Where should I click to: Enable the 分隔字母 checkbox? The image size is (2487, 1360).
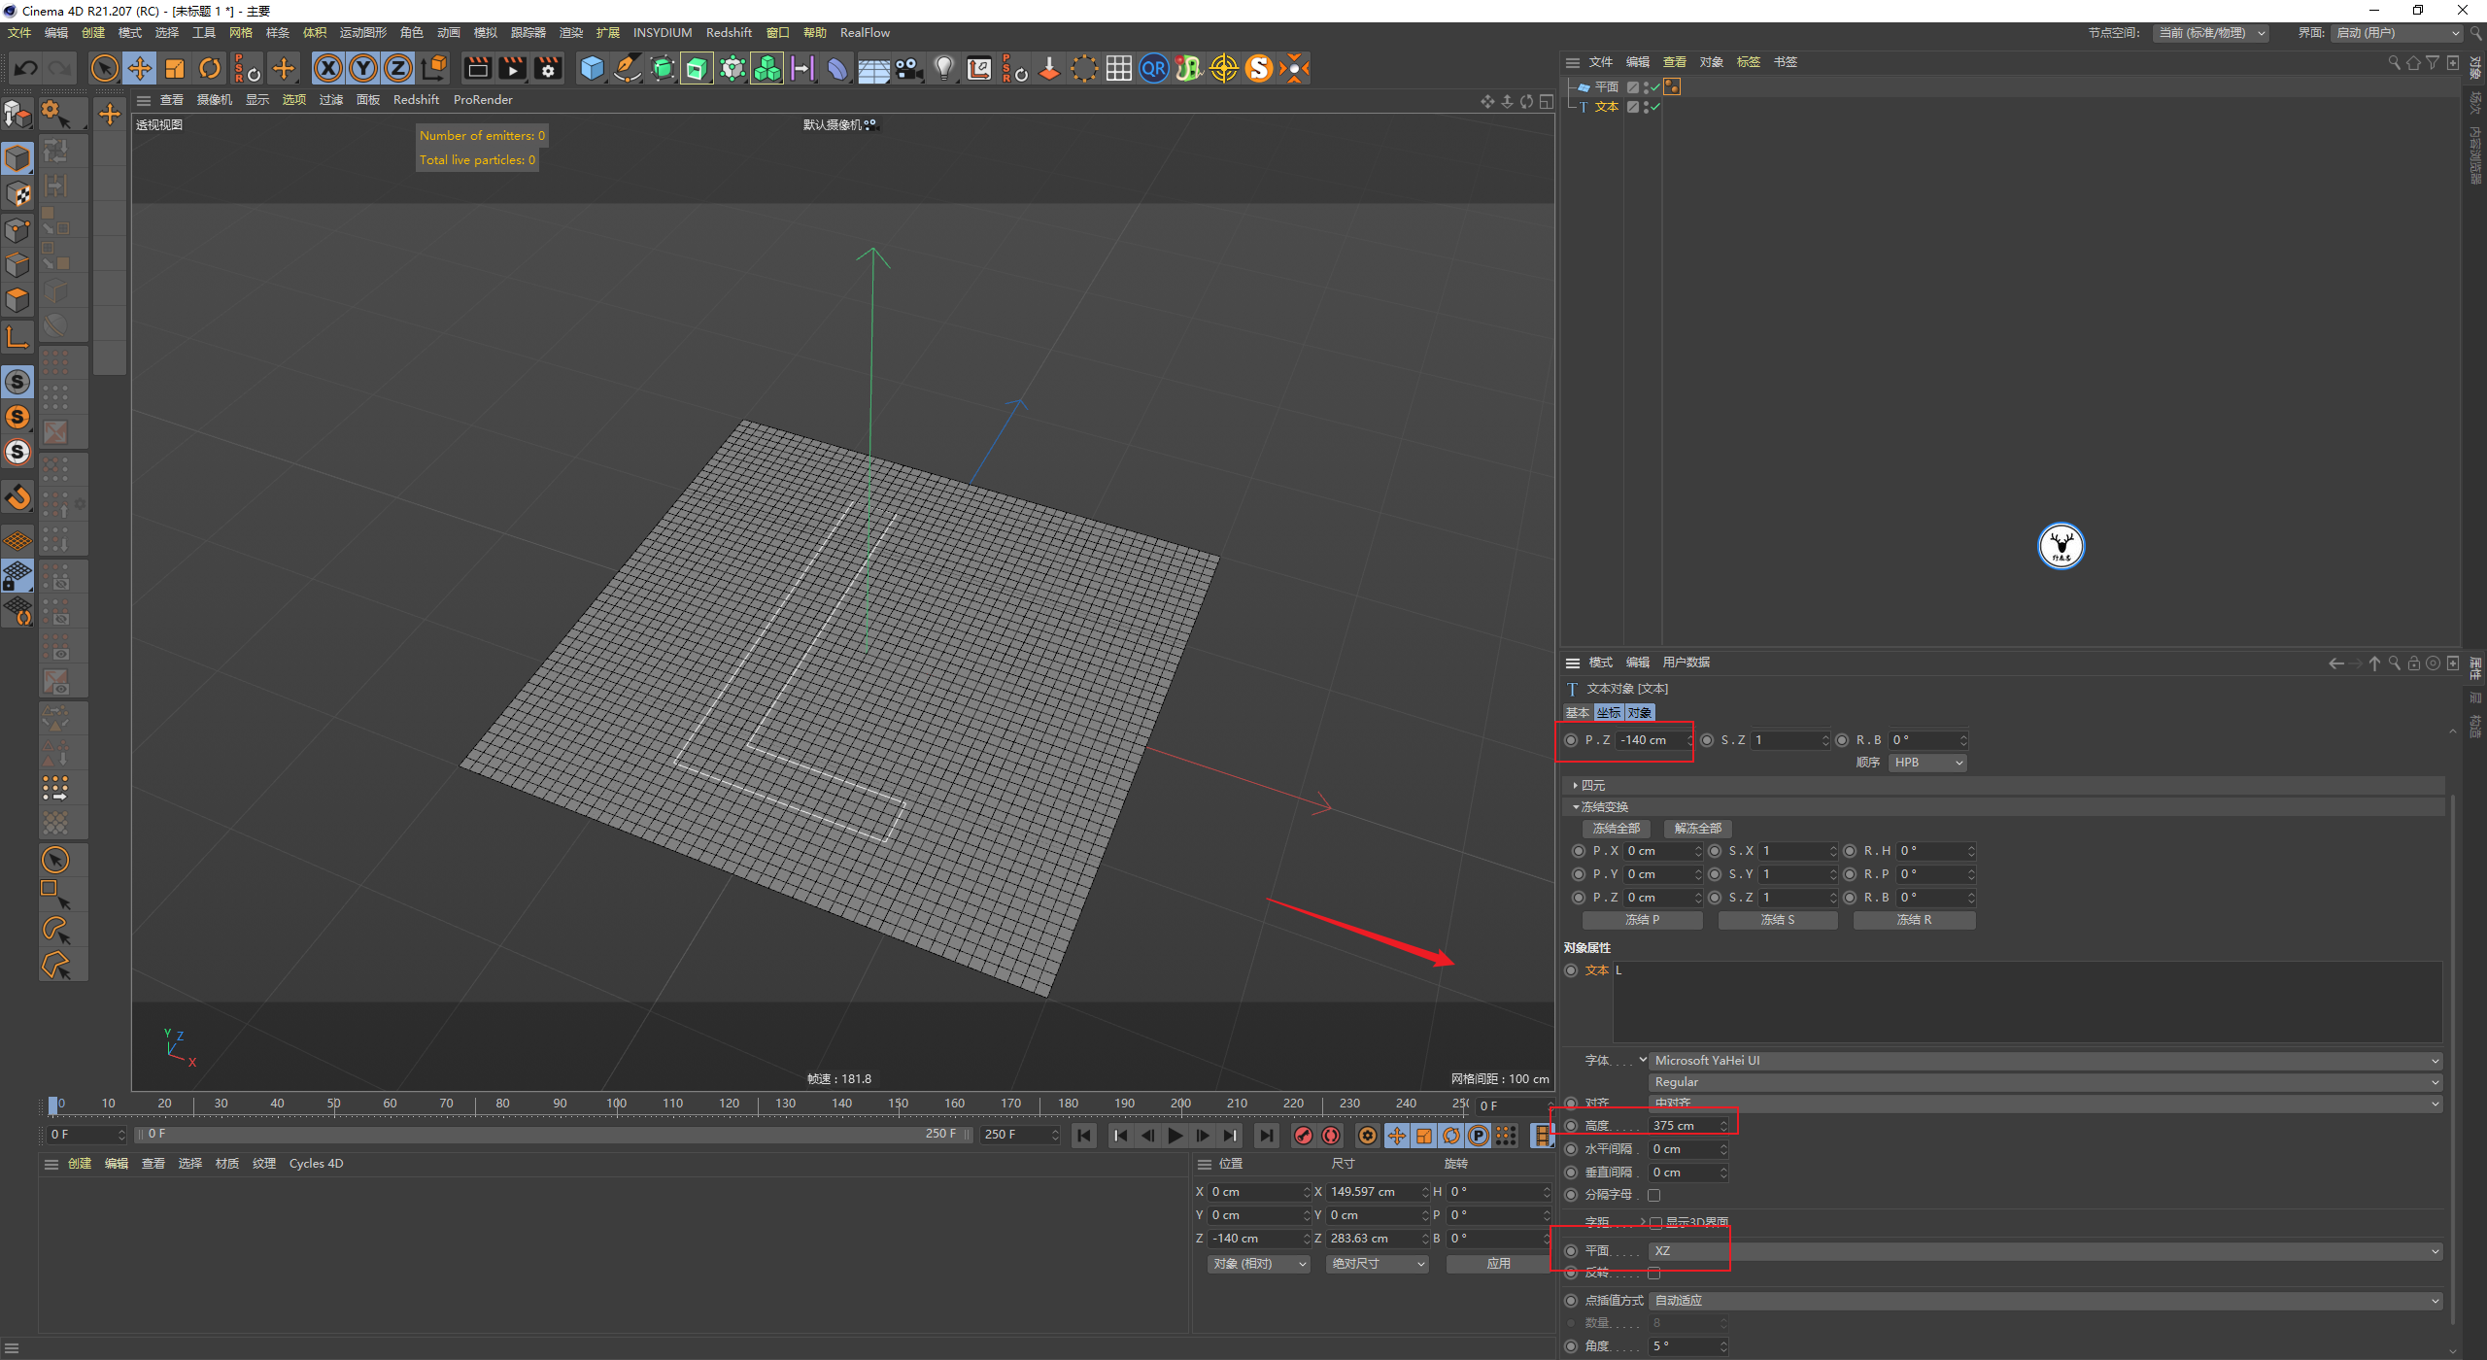point(1653,1195)
